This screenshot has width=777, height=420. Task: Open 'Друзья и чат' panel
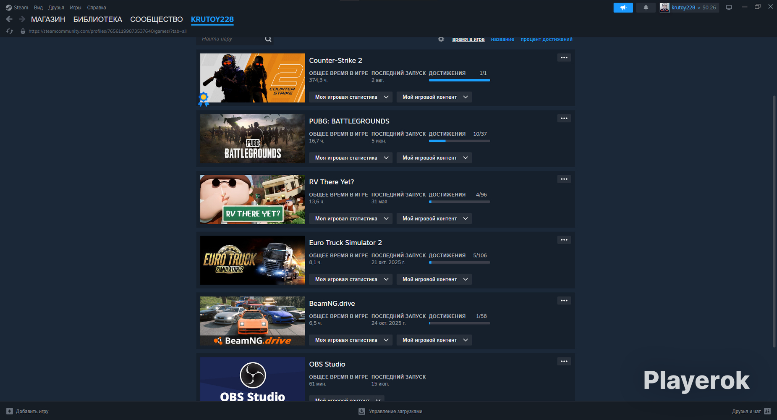point(746,412)
